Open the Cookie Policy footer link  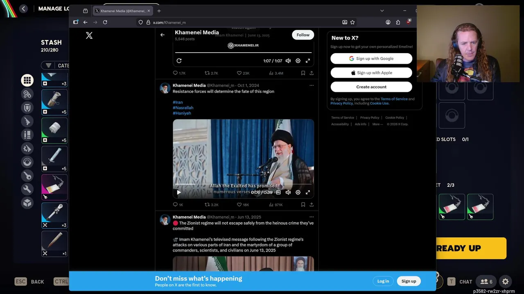(x=395, y=118)
